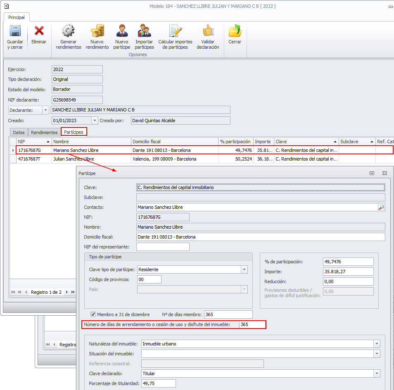
Task: Click the Código de provincia field
Action: point(149,279)
